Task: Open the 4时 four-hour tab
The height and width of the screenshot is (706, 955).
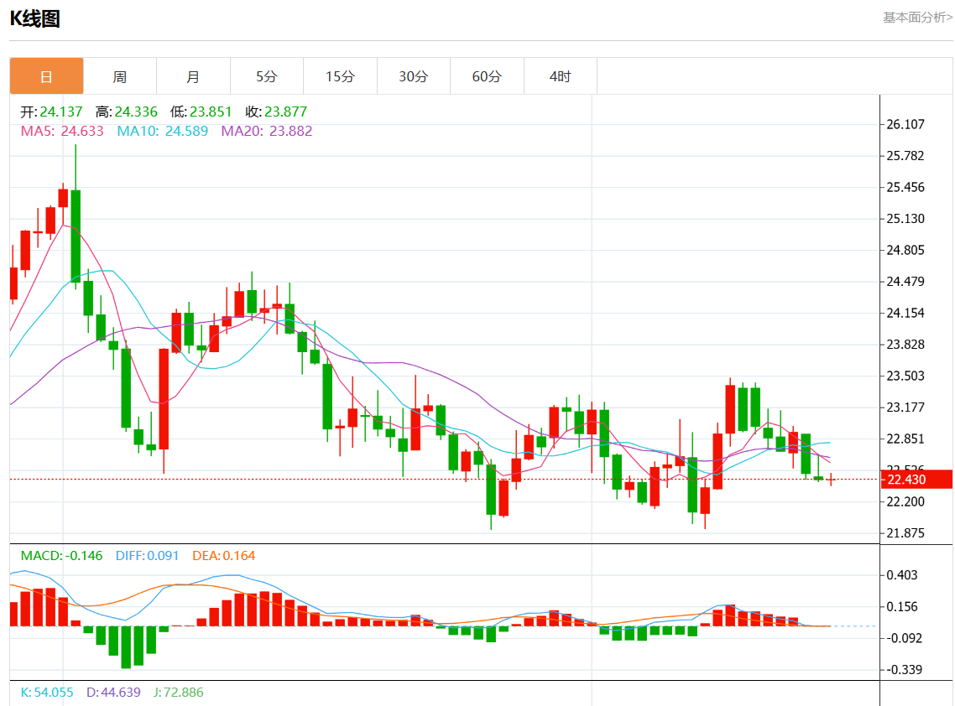Action: coord(560,76)
